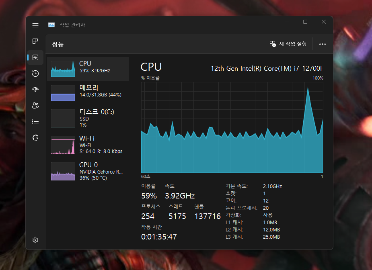The image size is (372, 270).
Task: Open the hamburger navigation menu
Action: (35, 25)
